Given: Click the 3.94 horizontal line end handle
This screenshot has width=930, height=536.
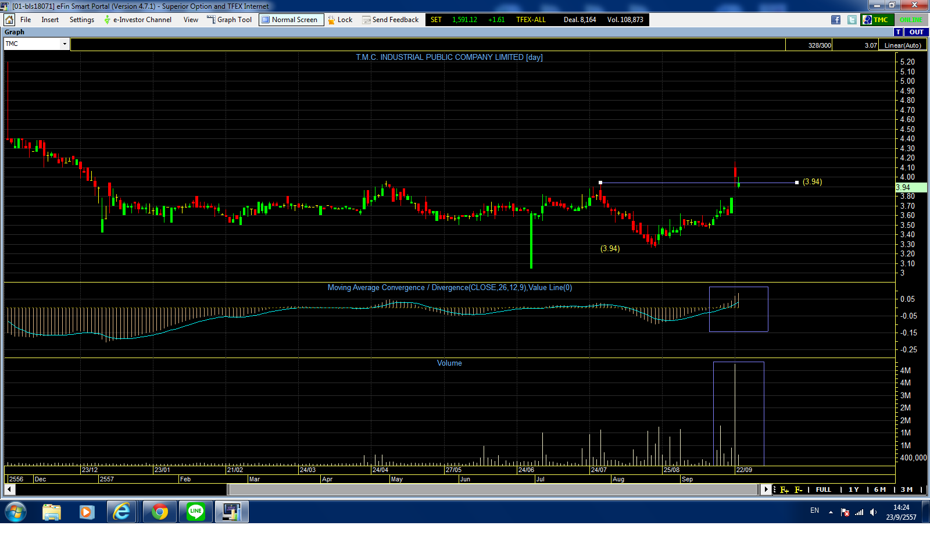Looking at the screenshot, I should 796,183.
